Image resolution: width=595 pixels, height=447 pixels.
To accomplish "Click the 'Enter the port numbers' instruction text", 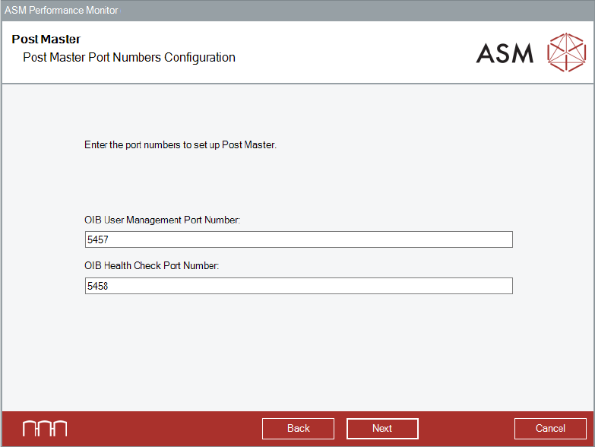I will pos(180,144).
